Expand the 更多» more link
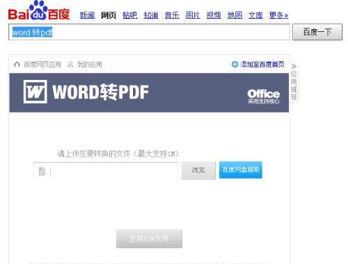Screen dimensions: 348x264 (278, 15)
